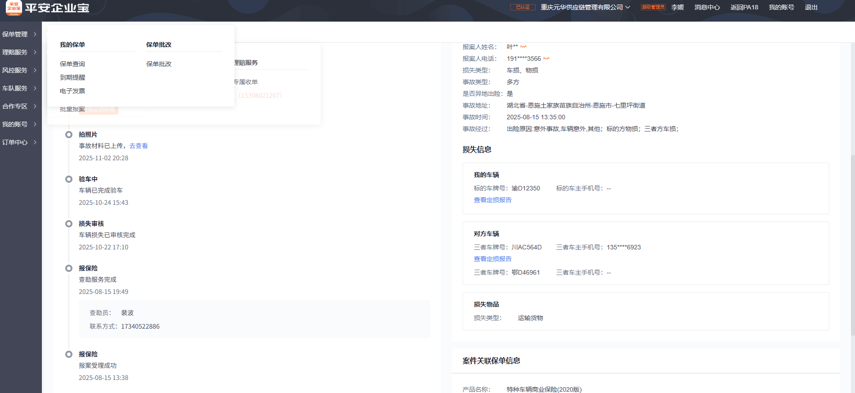
Task: Choose 到期提醒 from the flyout menu
Action: click(x=72, y=77)
